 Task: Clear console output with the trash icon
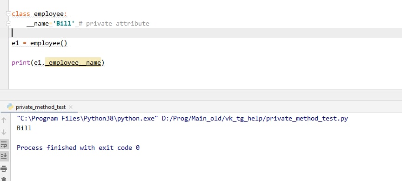click(x=4, y=179)
